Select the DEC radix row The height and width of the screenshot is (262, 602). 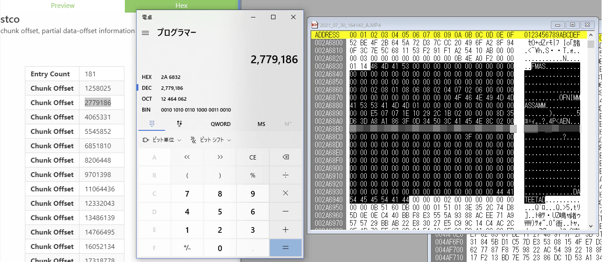point(220,88)
